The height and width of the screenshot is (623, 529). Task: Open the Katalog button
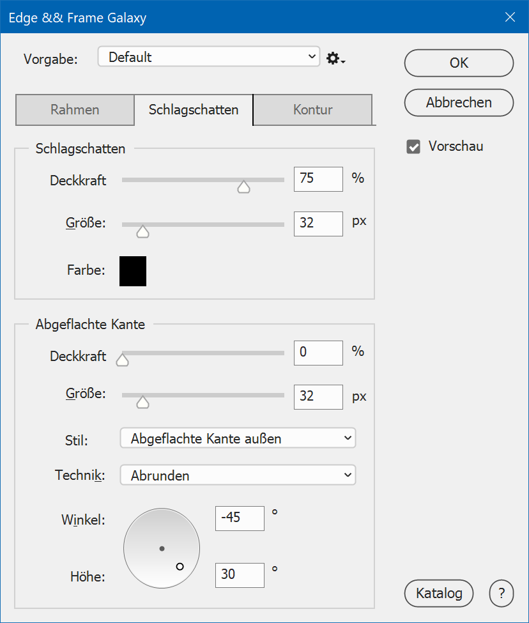pyautogui.click(x=438, y=594)
